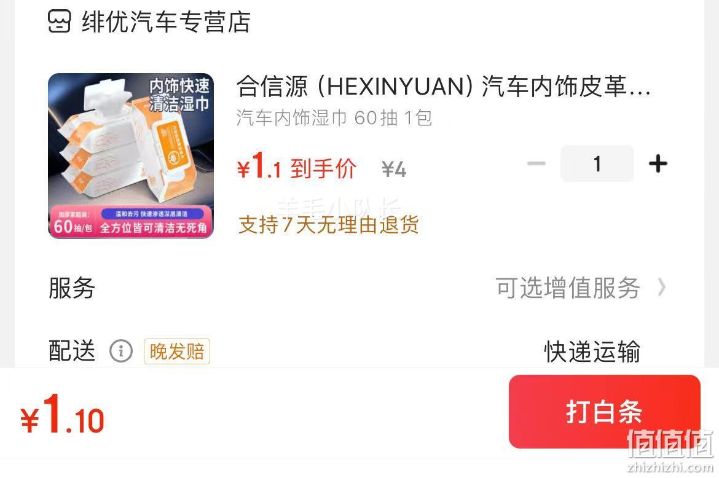Show delivery info via the circled i icon
Viewport: 719px width, 478px height.
[x=121, y=351]
